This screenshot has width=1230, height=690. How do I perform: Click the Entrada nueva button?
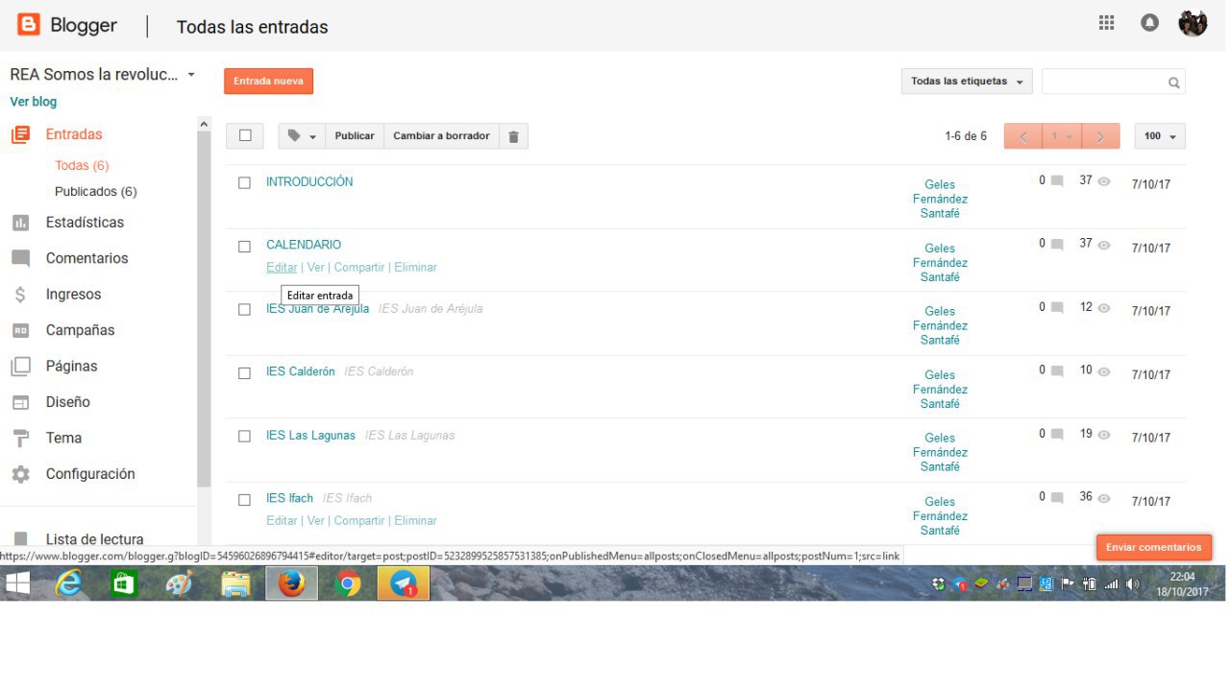268,82
